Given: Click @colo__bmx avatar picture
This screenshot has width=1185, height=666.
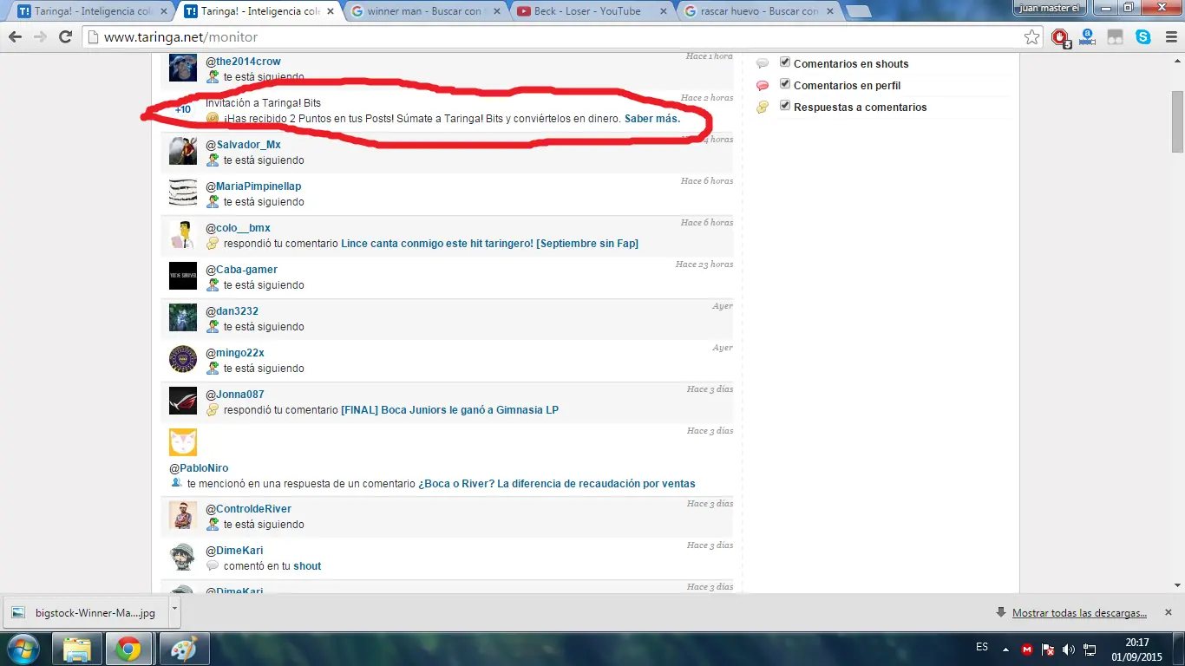Looking at the screenshot, I should 183,234.
